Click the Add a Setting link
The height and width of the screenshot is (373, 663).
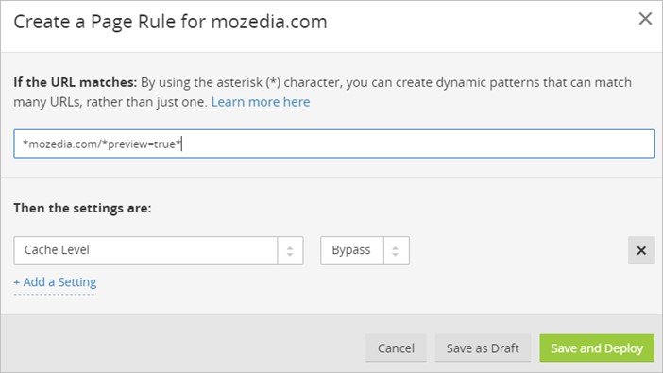click(55, 282)
